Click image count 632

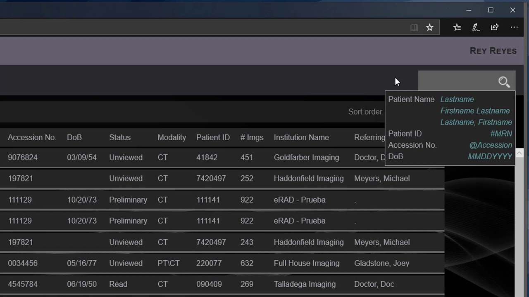coord(247,263)
